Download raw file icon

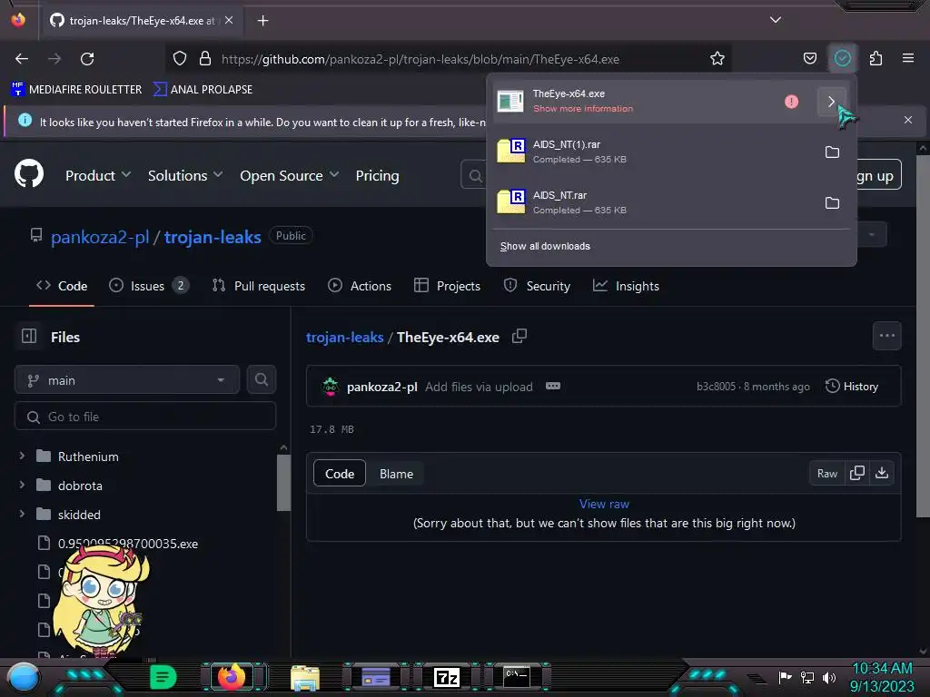coord(882,473)
